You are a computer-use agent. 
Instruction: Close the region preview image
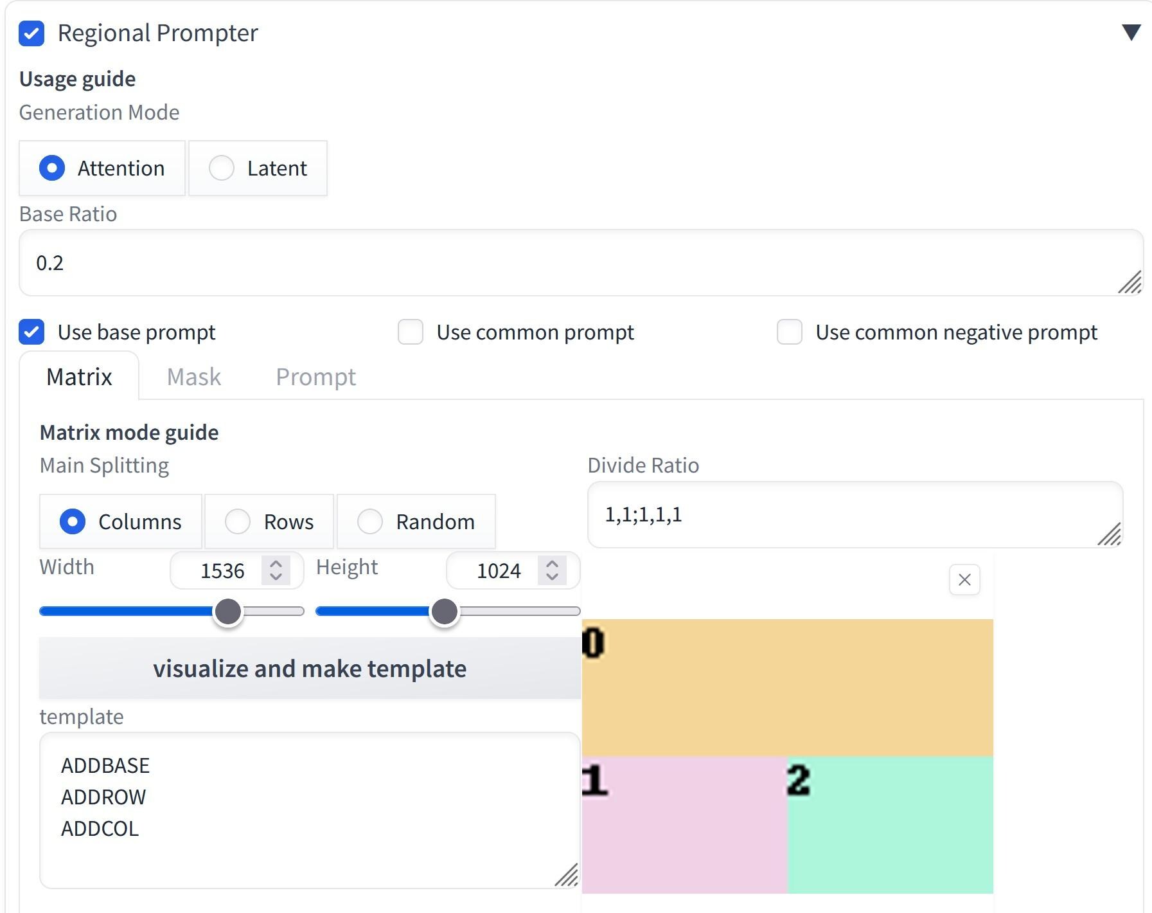[964, 580]
